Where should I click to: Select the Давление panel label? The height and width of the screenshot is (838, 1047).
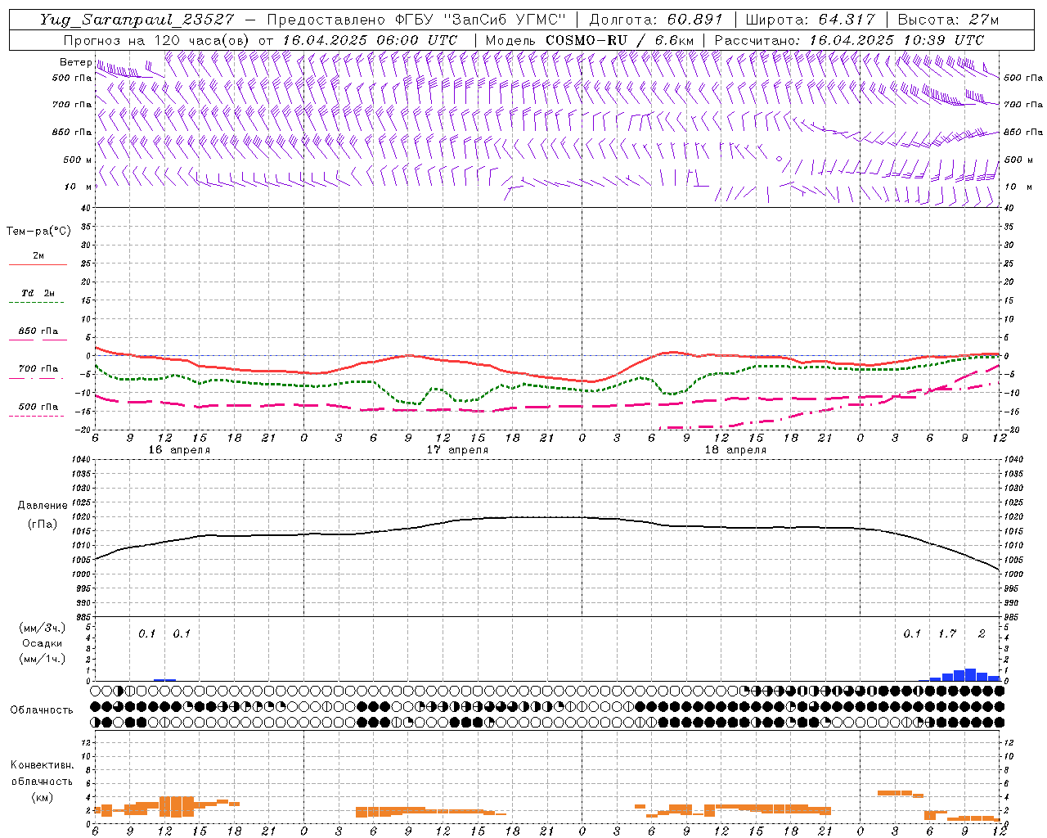tap(43, 506)
